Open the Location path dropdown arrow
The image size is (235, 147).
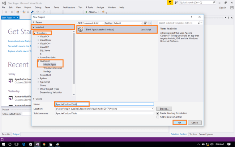pos(153,109)
